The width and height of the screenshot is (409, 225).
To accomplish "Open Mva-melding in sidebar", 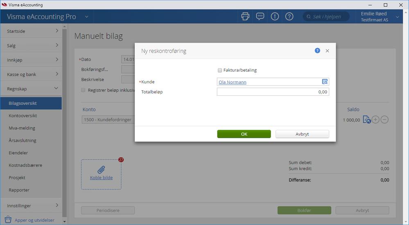I will [31, 128].
